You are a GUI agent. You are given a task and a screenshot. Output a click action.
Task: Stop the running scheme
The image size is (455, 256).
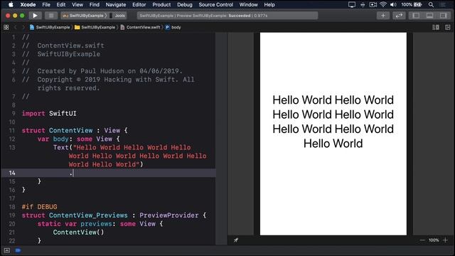pos(51,16)
